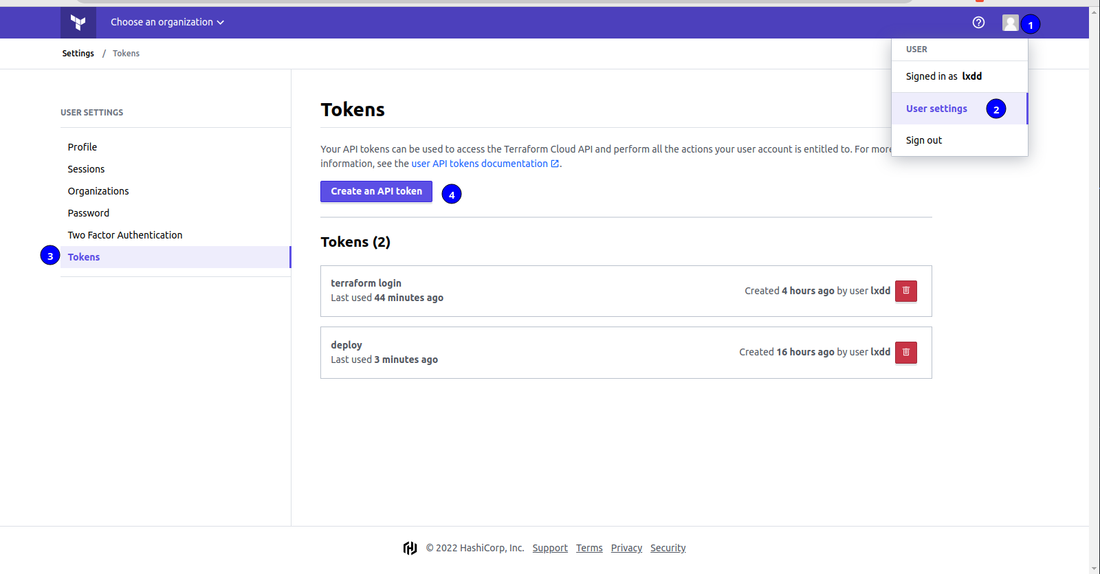The height and width of the screenshot is (574, 1100).
Task: Open Organizations in user settings
Action: click(98, 191)
